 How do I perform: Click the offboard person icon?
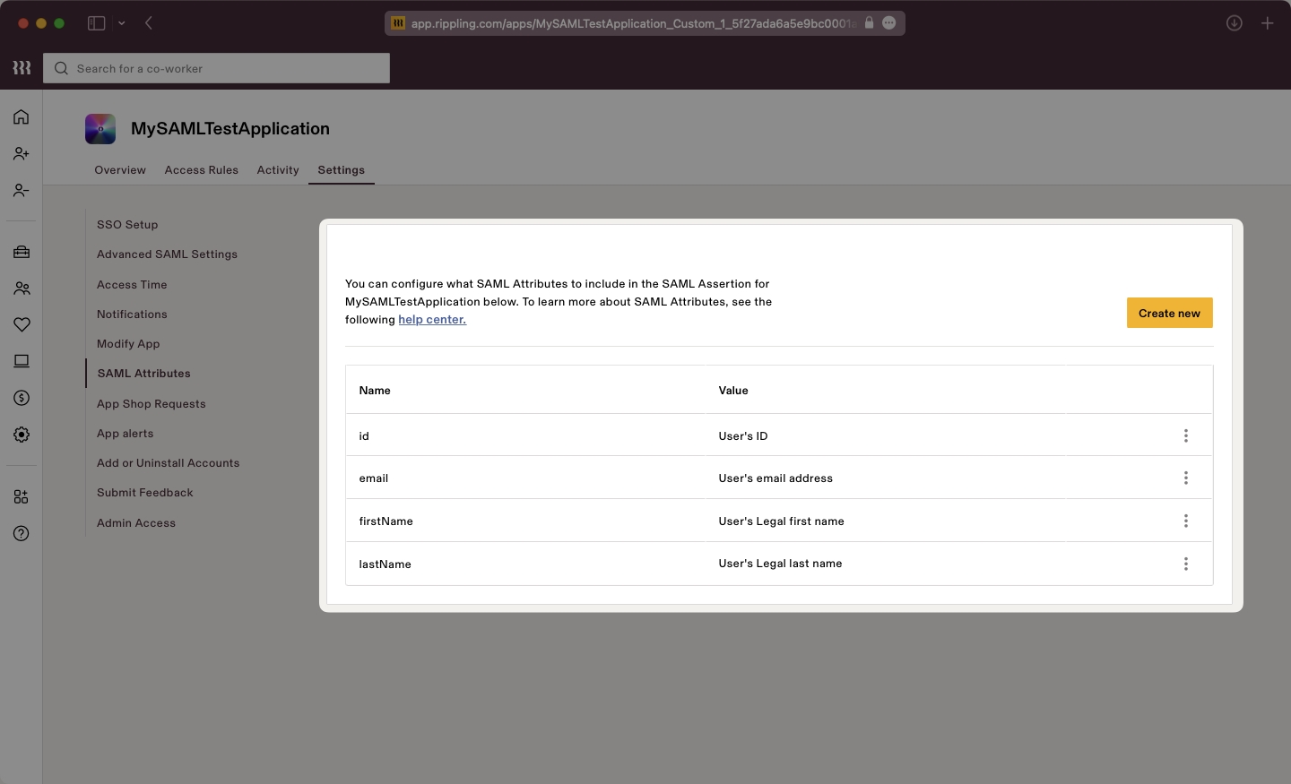point(21,190)
